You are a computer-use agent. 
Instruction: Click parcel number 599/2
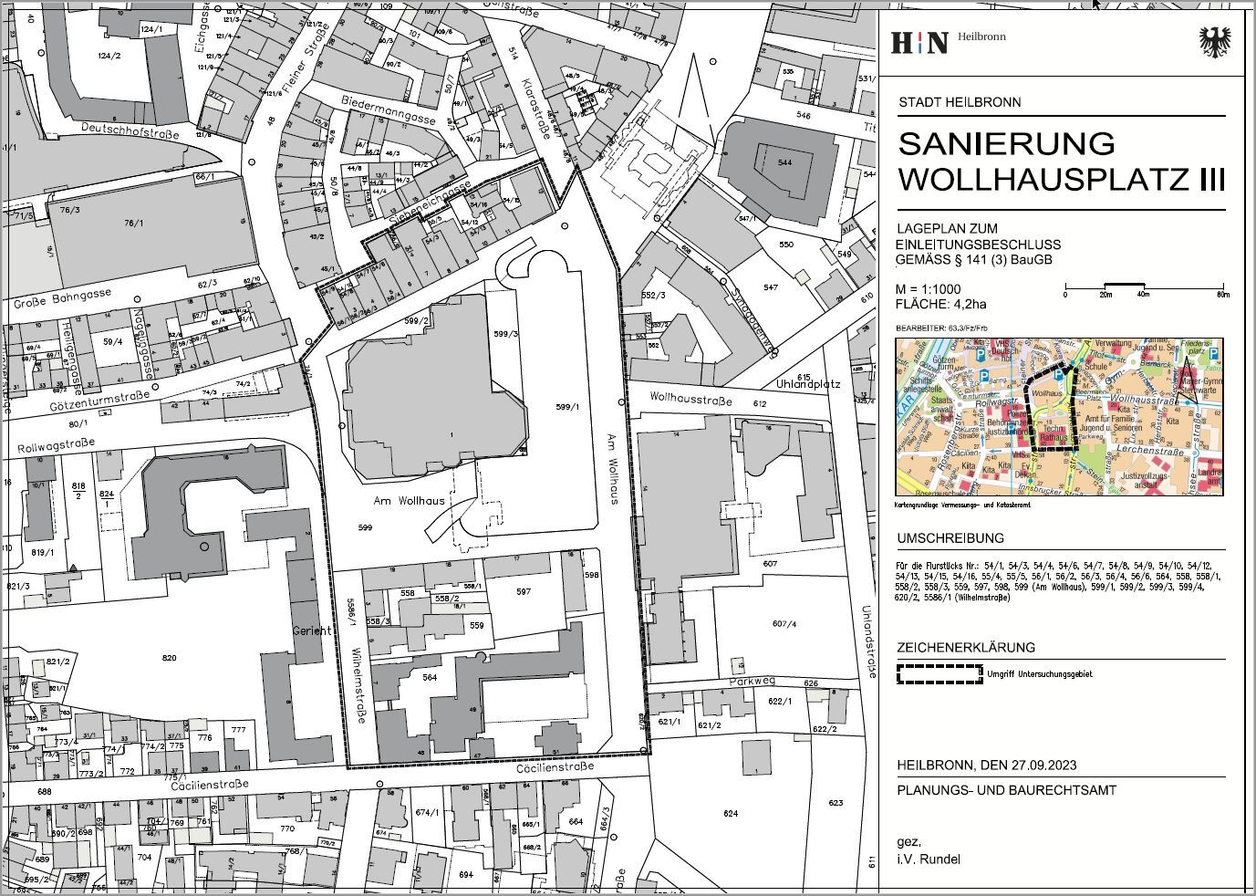coord(418,321)
